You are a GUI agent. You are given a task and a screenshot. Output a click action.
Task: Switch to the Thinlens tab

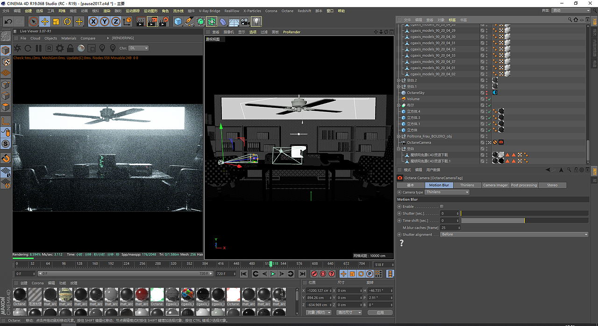[x=467, y=185]
